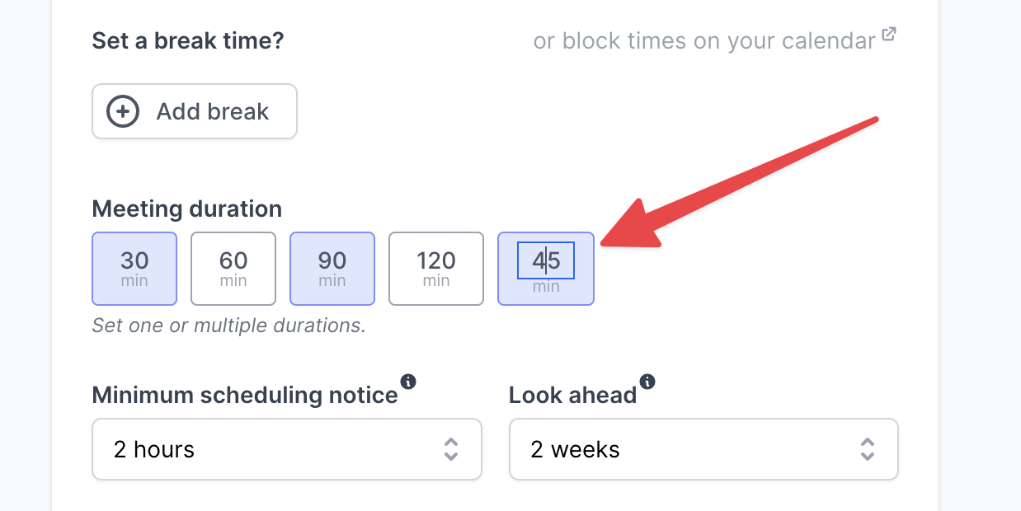
Task: Click the min label under custom 45 tile
Action: point(546,287)
